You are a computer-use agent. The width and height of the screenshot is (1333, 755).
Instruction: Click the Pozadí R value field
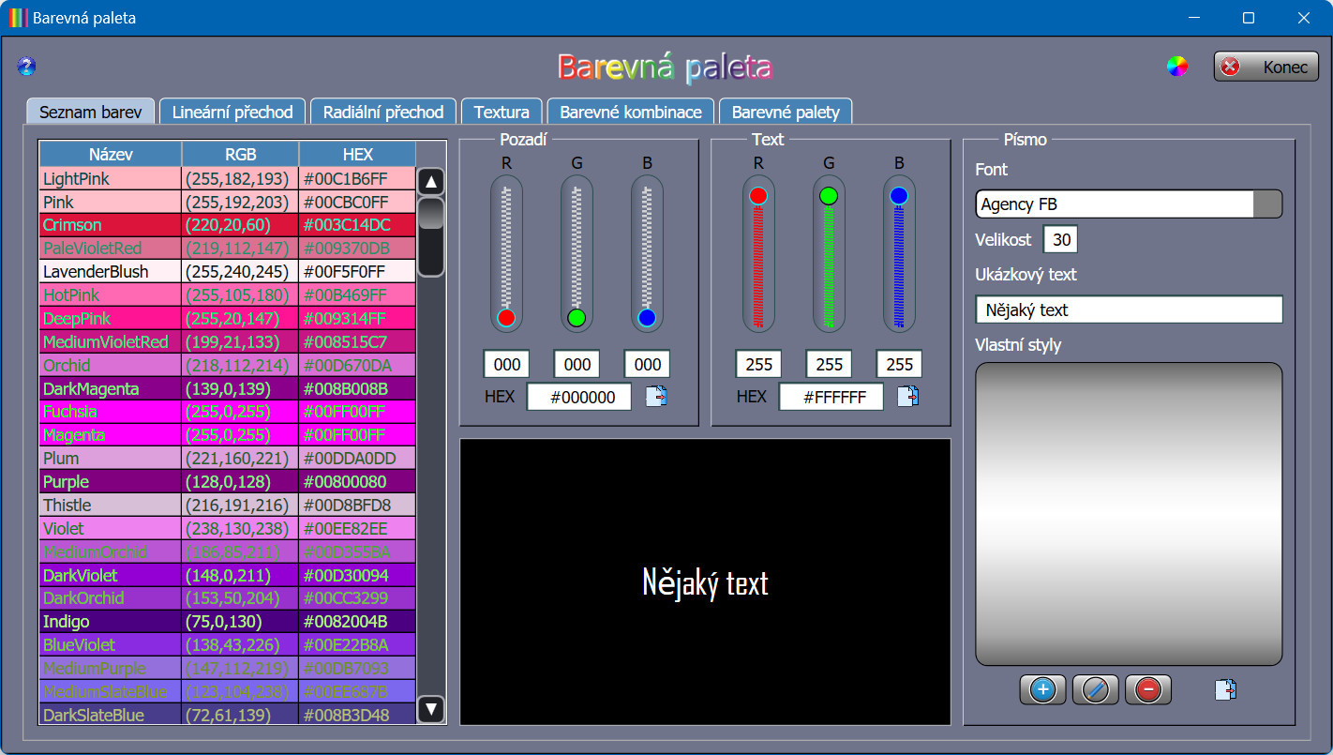tap(507, 364)
